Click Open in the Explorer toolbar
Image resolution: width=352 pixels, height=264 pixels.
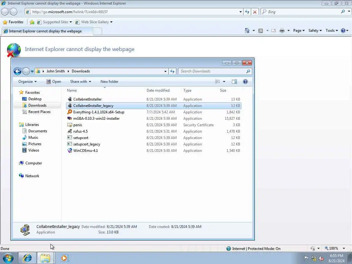[54, 82]
